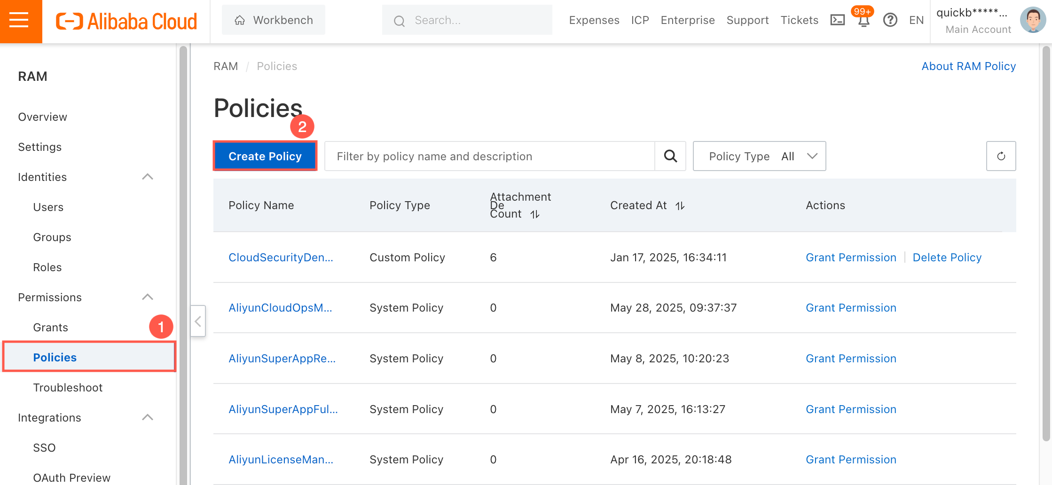Open the Cloud Shell terminal icon

point(837,20)
